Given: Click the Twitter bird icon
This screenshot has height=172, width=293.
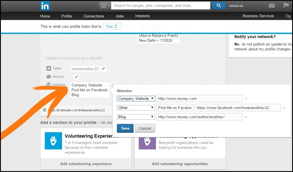Looking at the screenshot, I should pos(49,68).
